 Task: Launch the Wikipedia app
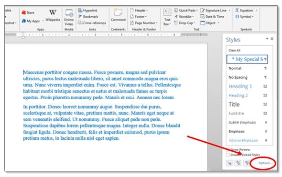(53, 15)
